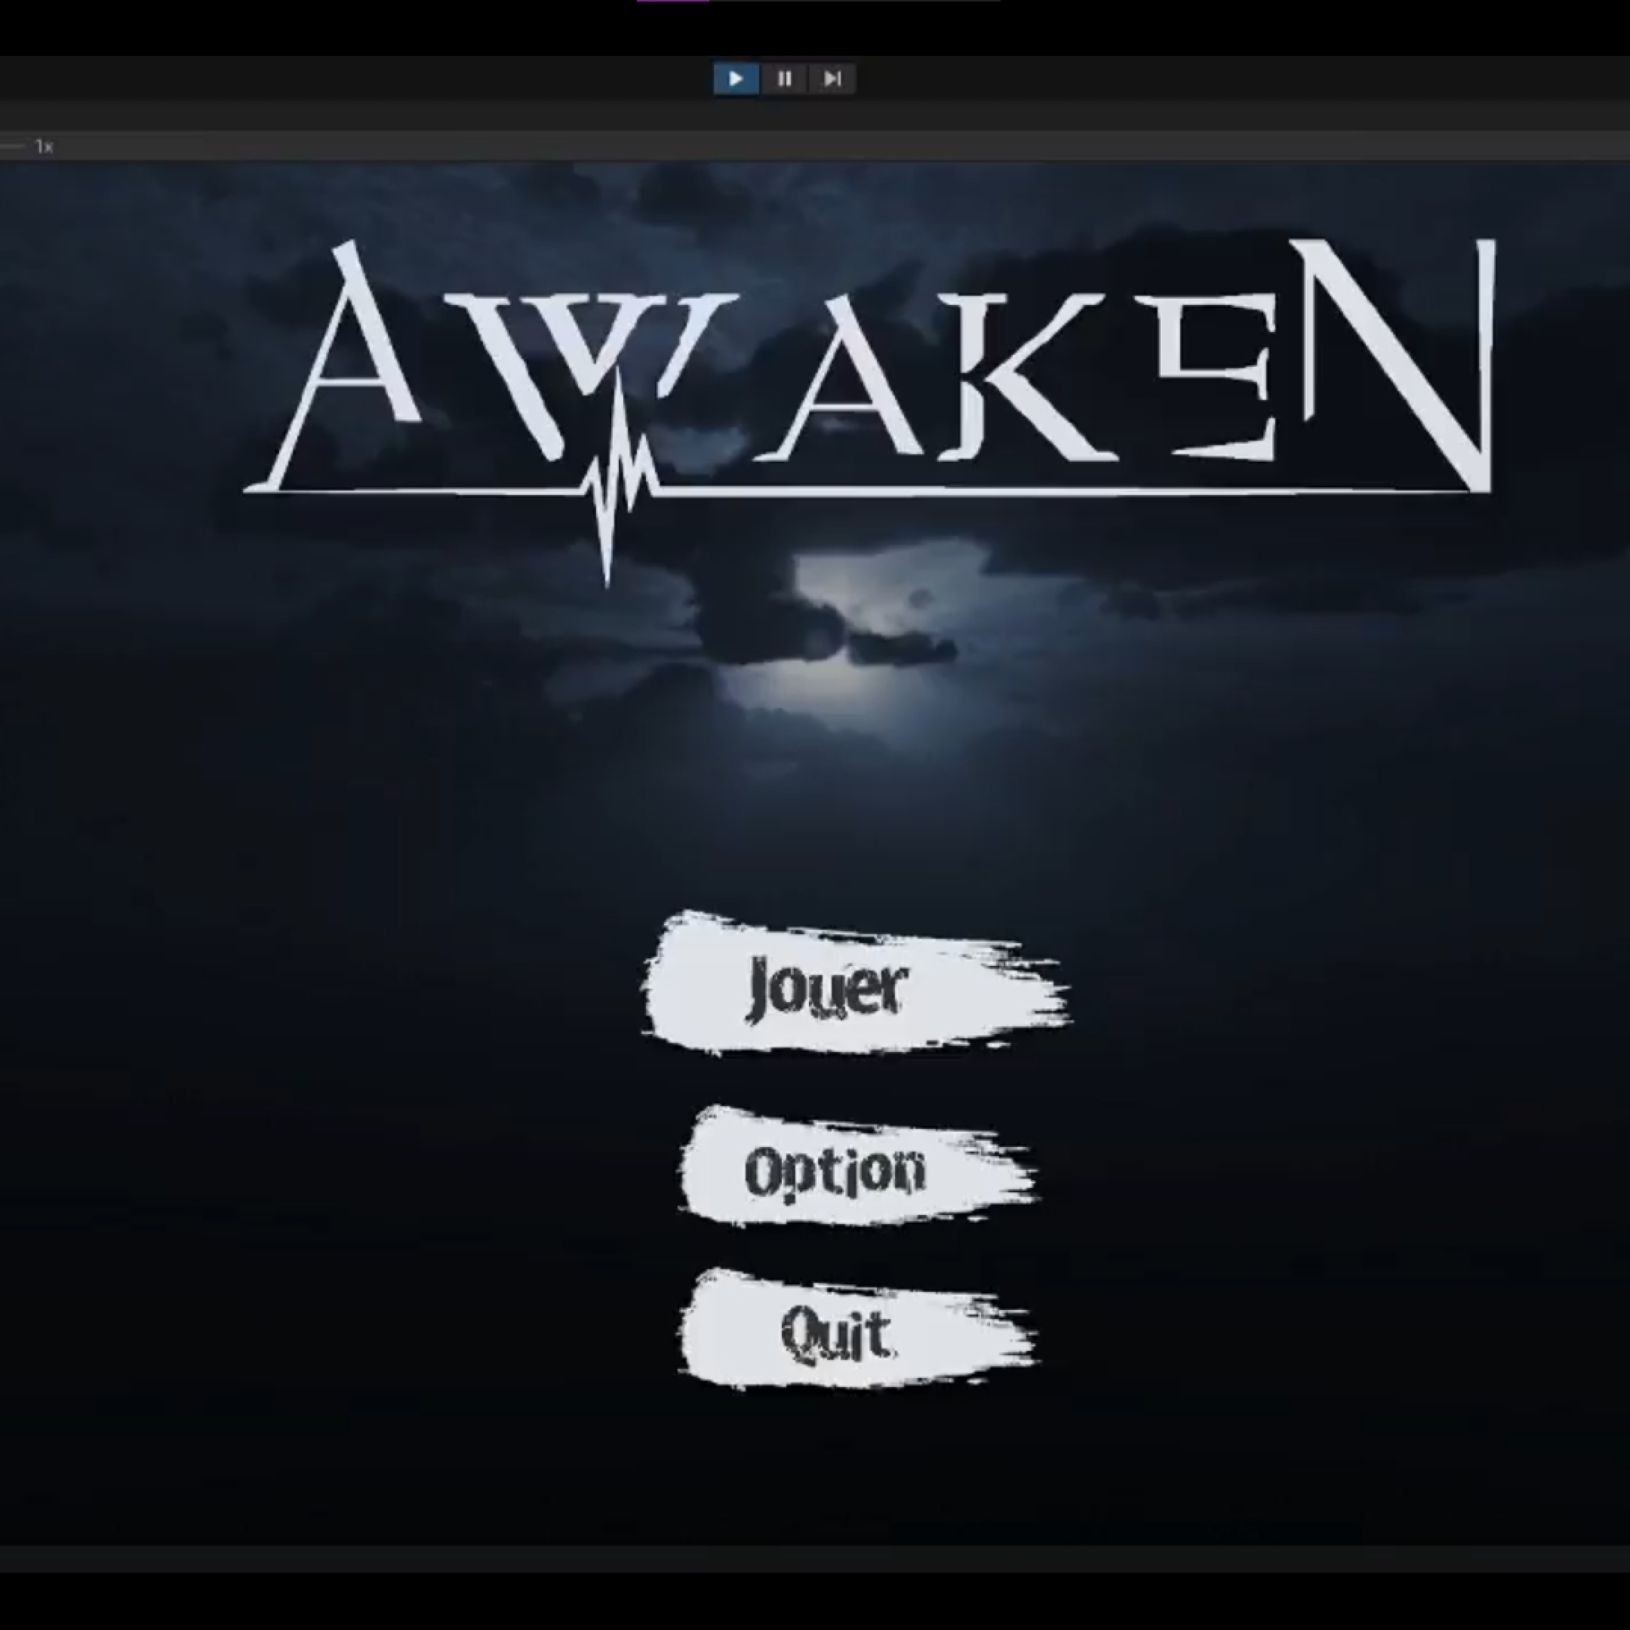
Task: Click the purple progress bar at top
Action: 673,2
